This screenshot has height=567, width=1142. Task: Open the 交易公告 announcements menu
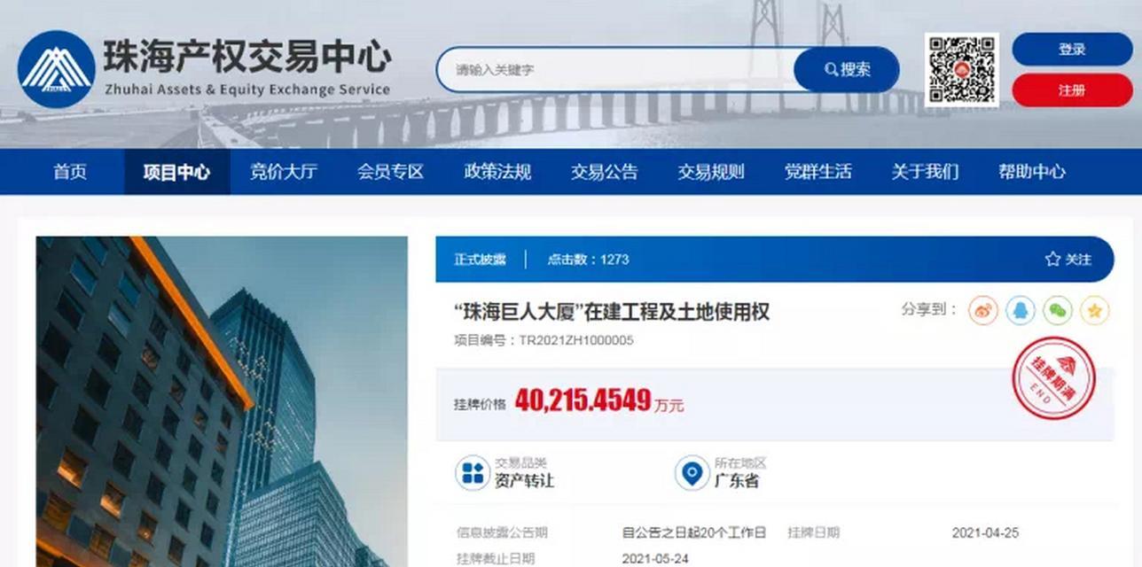coord(604,172)
